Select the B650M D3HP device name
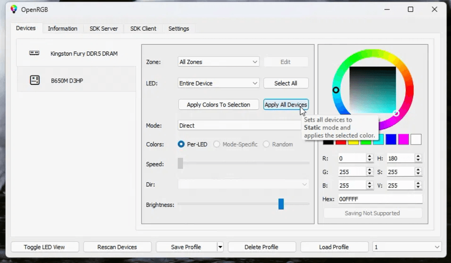The height and width of the screenshot is (263, 451). (x=67, y=81)
